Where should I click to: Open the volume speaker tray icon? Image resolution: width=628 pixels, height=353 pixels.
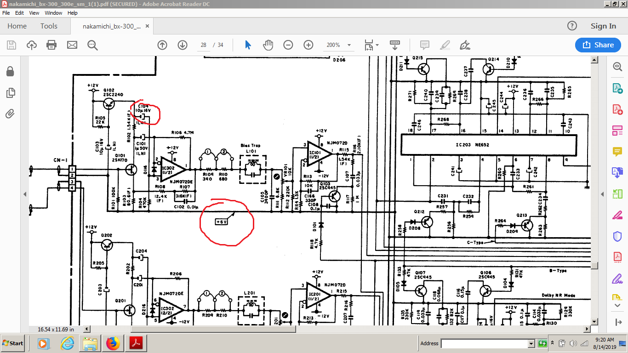573,343
